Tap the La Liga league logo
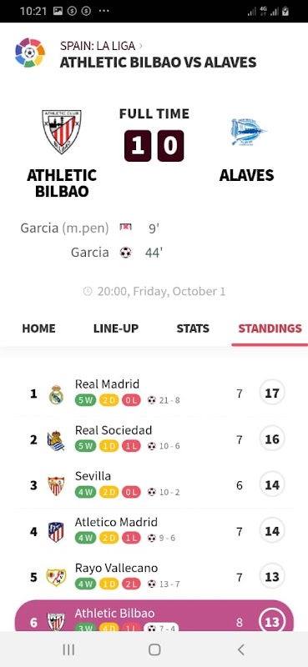Viewport: 308px width, 667px height. pos(30,53)
